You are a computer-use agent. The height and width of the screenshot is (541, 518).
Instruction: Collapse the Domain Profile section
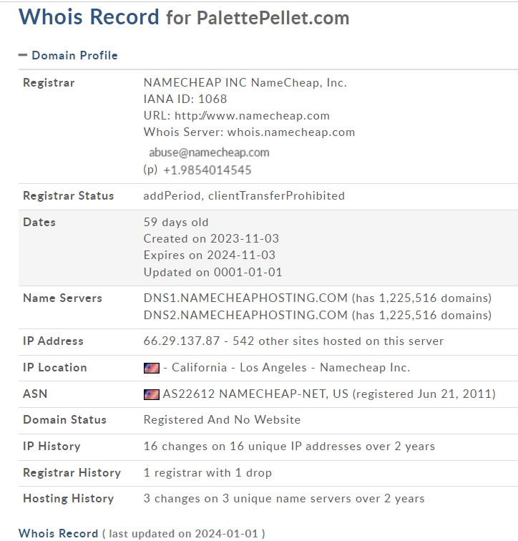point(23,55)
